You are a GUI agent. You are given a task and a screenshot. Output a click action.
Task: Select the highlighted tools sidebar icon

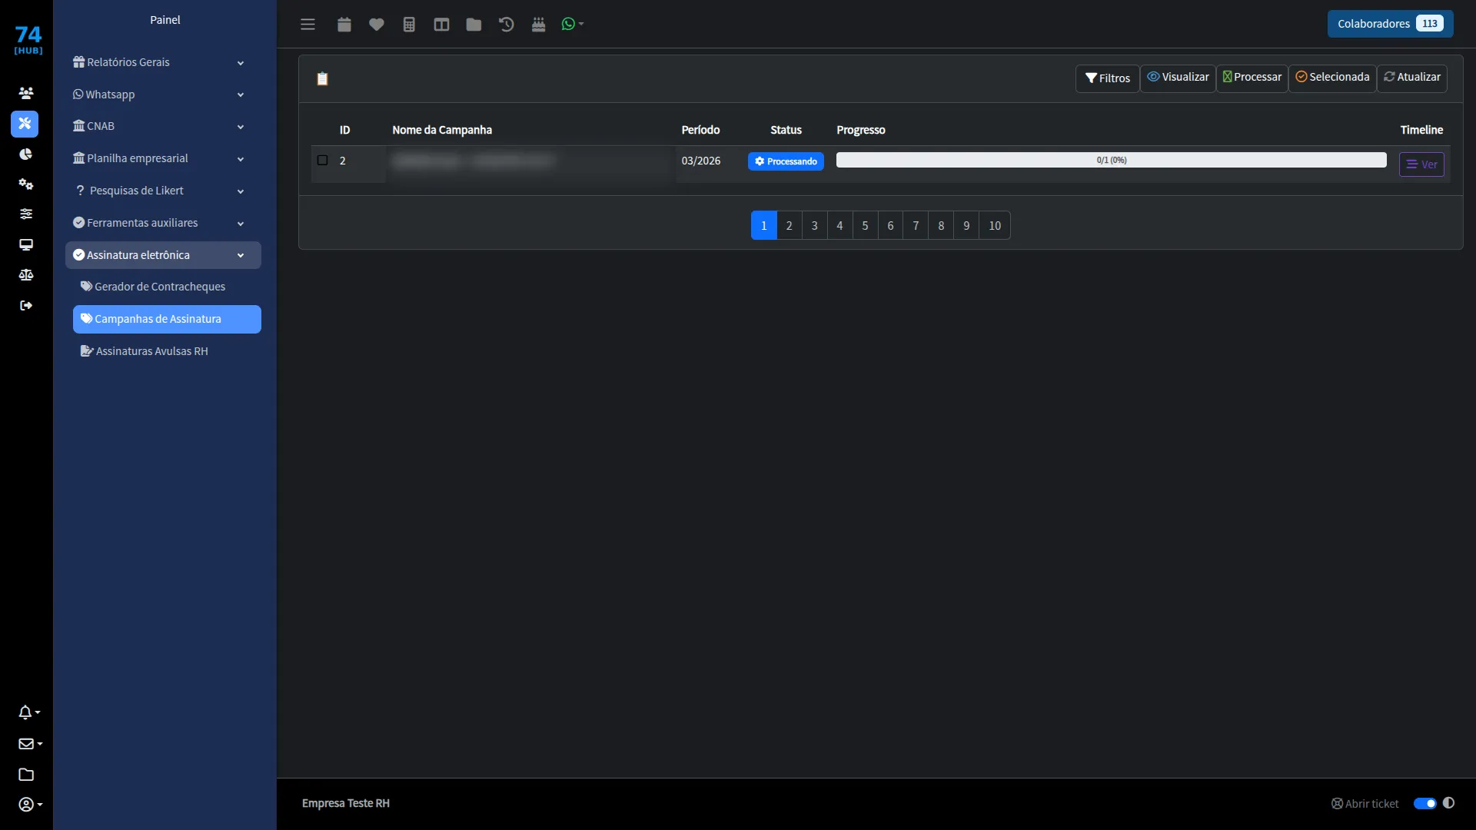pos(25,124)
